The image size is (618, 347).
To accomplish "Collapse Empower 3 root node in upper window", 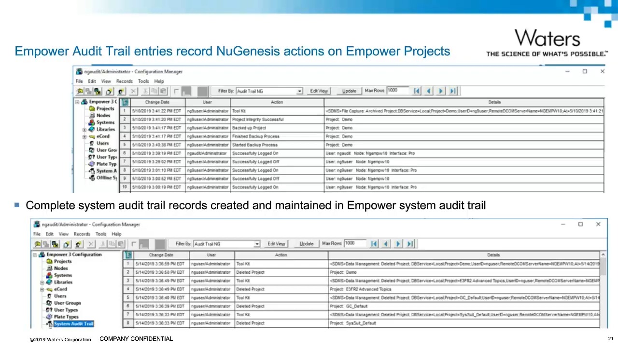I will tap(77, 102).
